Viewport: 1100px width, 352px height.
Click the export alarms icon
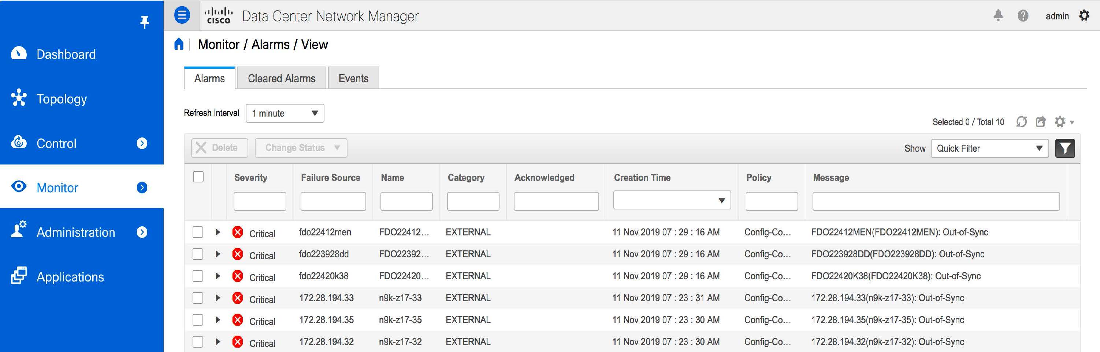pos(1041,122)
